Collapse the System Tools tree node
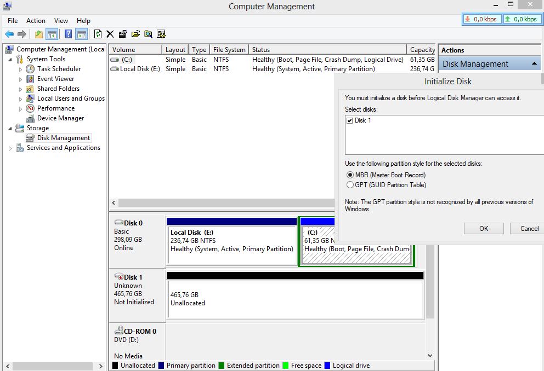544x371 pixels. click(x=10, y=59)
